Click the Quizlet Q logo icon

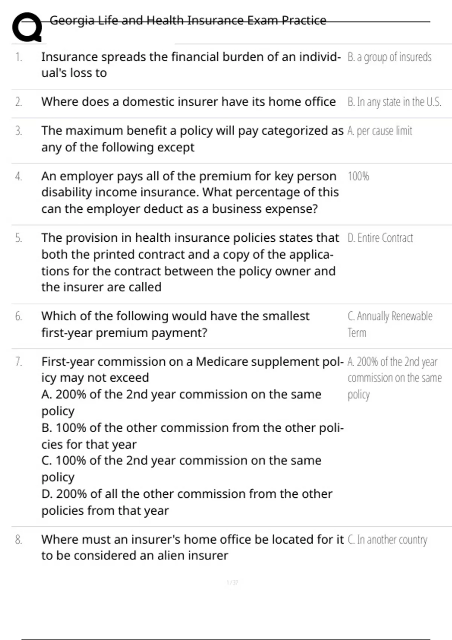[x=26, y=27]
